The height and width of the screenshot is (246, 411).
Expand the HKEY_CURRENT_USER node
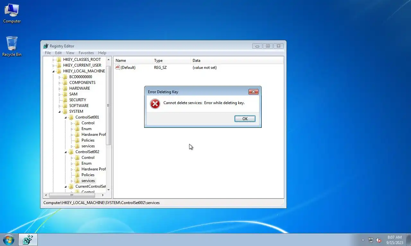(54, 65)
